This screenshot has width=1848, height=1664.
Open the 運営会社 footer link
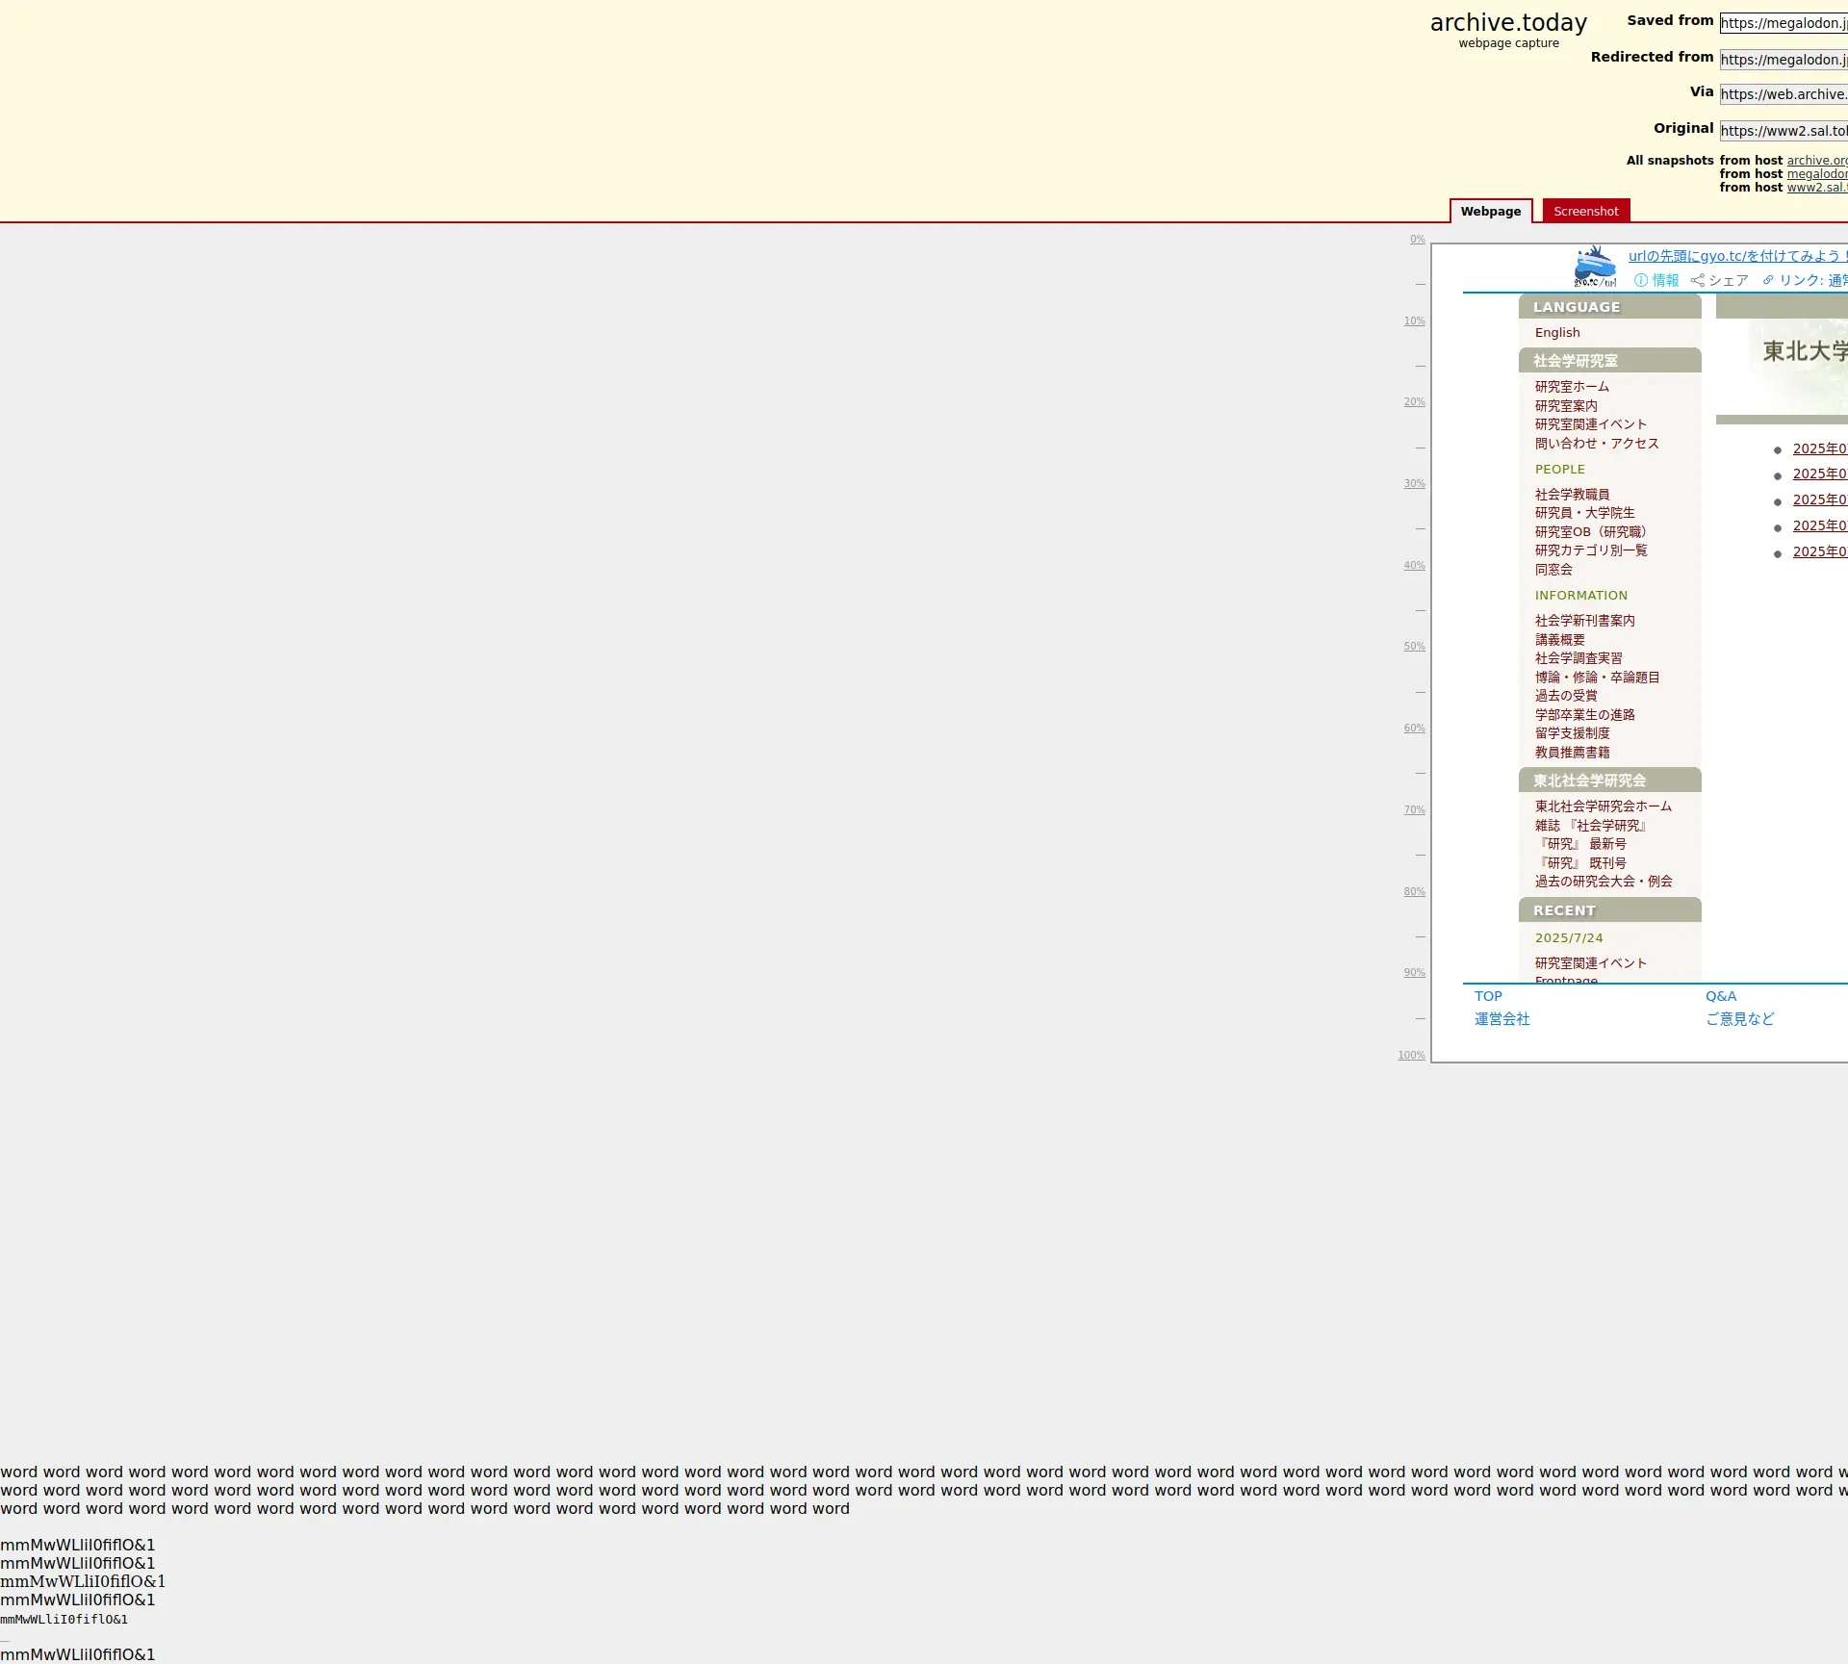tap(1501, 1019)
